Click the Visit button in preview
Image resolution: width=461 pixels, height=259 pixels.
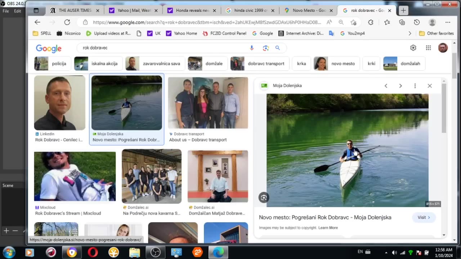tap(424, 217)
